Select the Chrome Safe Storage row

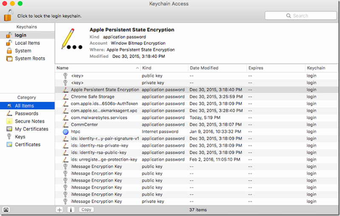(197, 97)
